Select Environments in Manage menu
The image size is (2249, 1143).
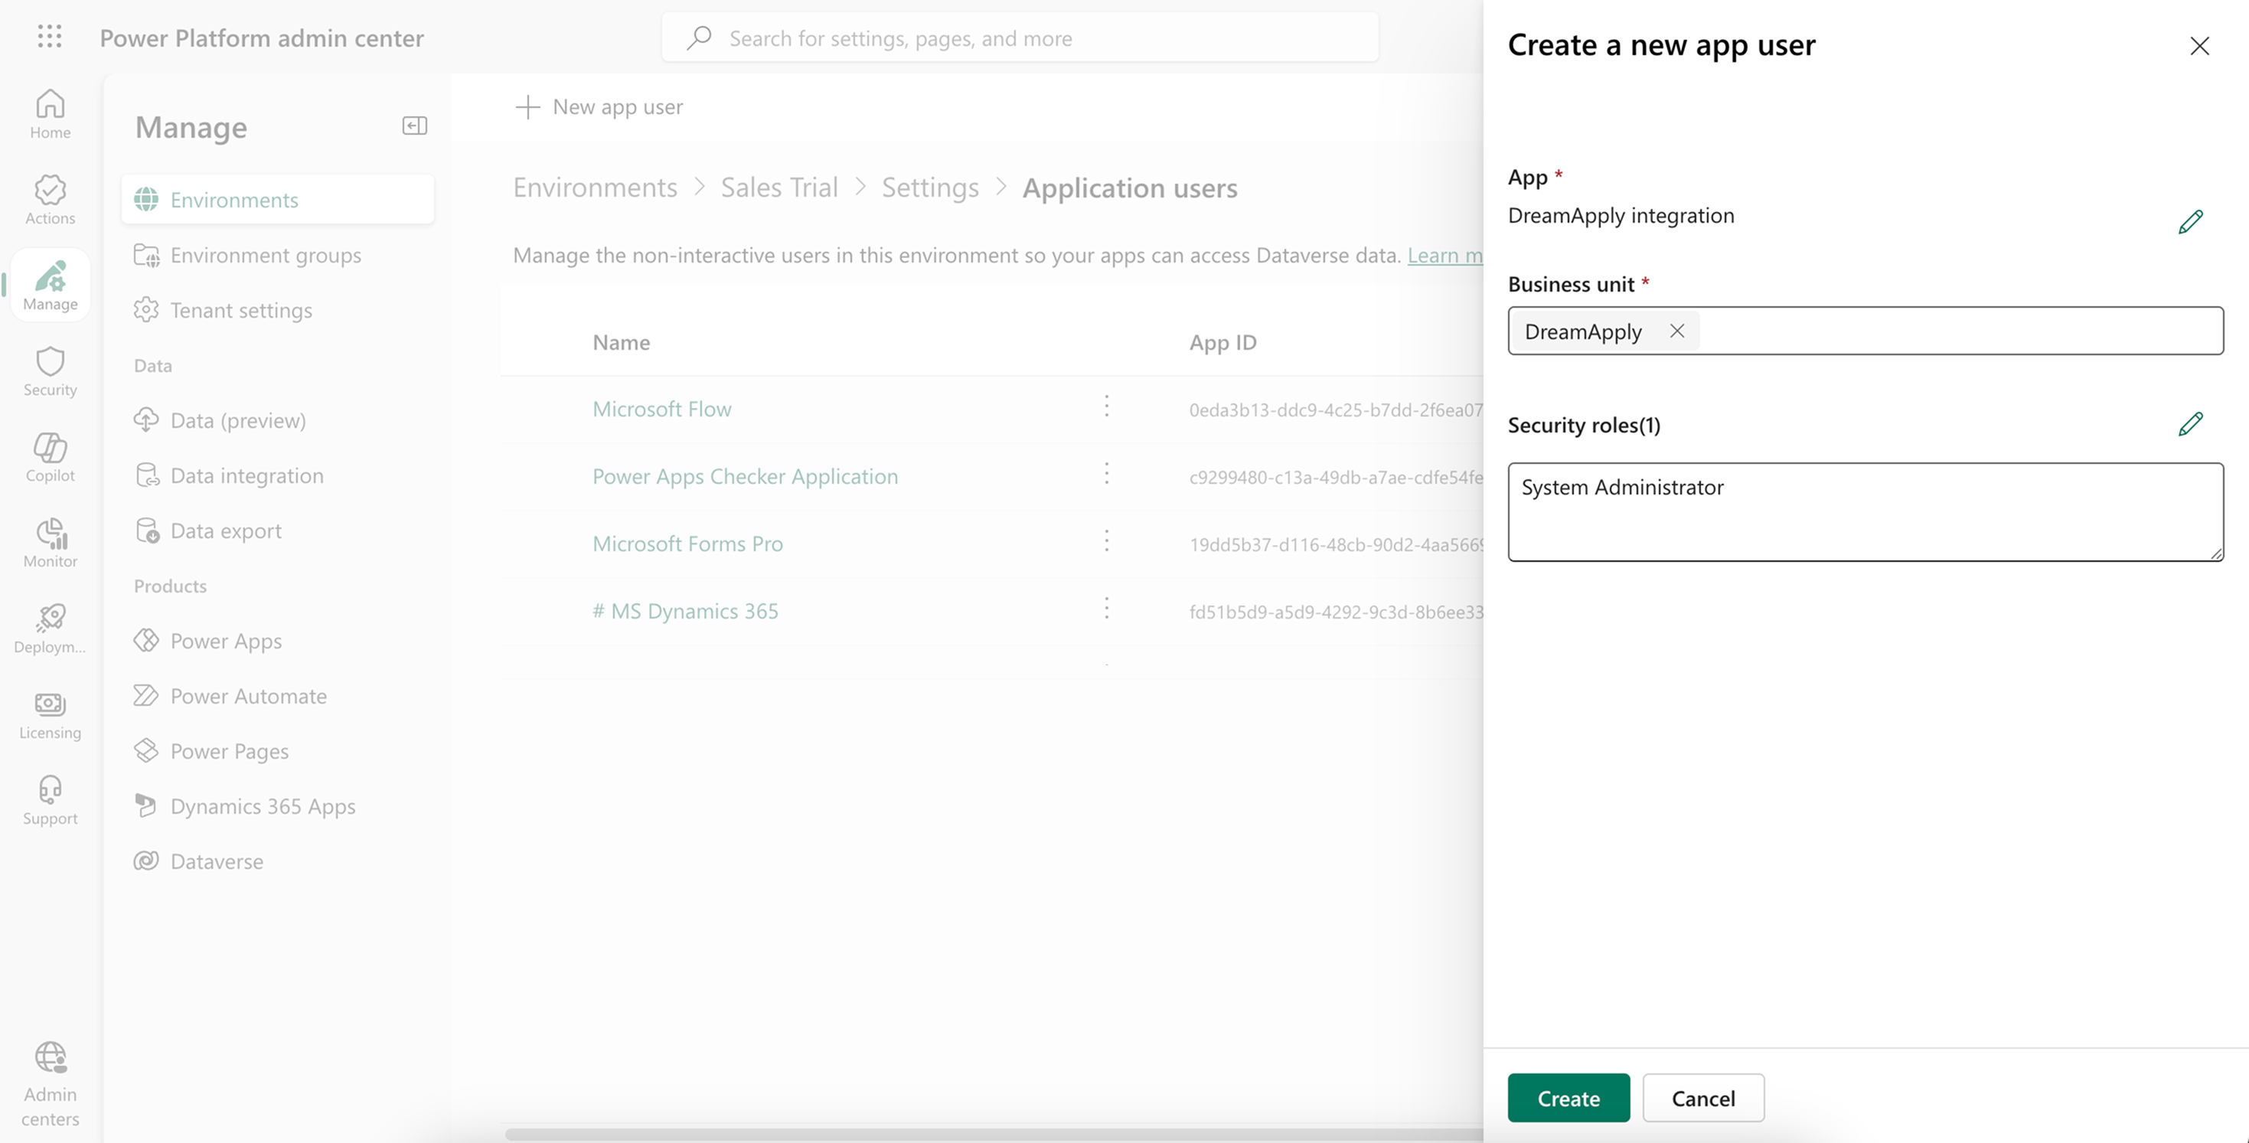[x=278, y=199]
